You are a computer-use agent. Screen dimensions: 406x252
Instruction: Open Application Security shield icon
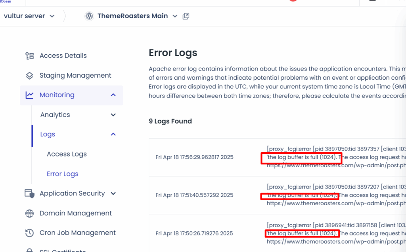[x=29, y=193]
